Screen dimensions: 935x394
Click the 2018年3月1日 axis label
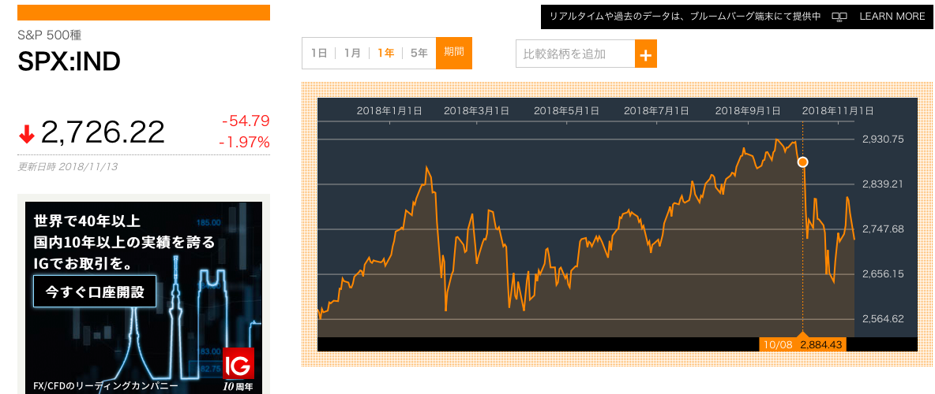click(x=476, y=110)
